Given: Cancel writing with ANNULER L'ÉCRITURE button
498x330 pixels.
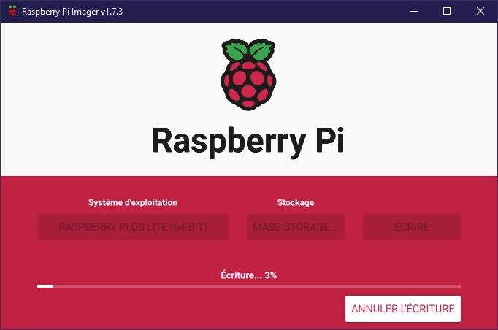Looking at the screenshot, I should (403, 309).
